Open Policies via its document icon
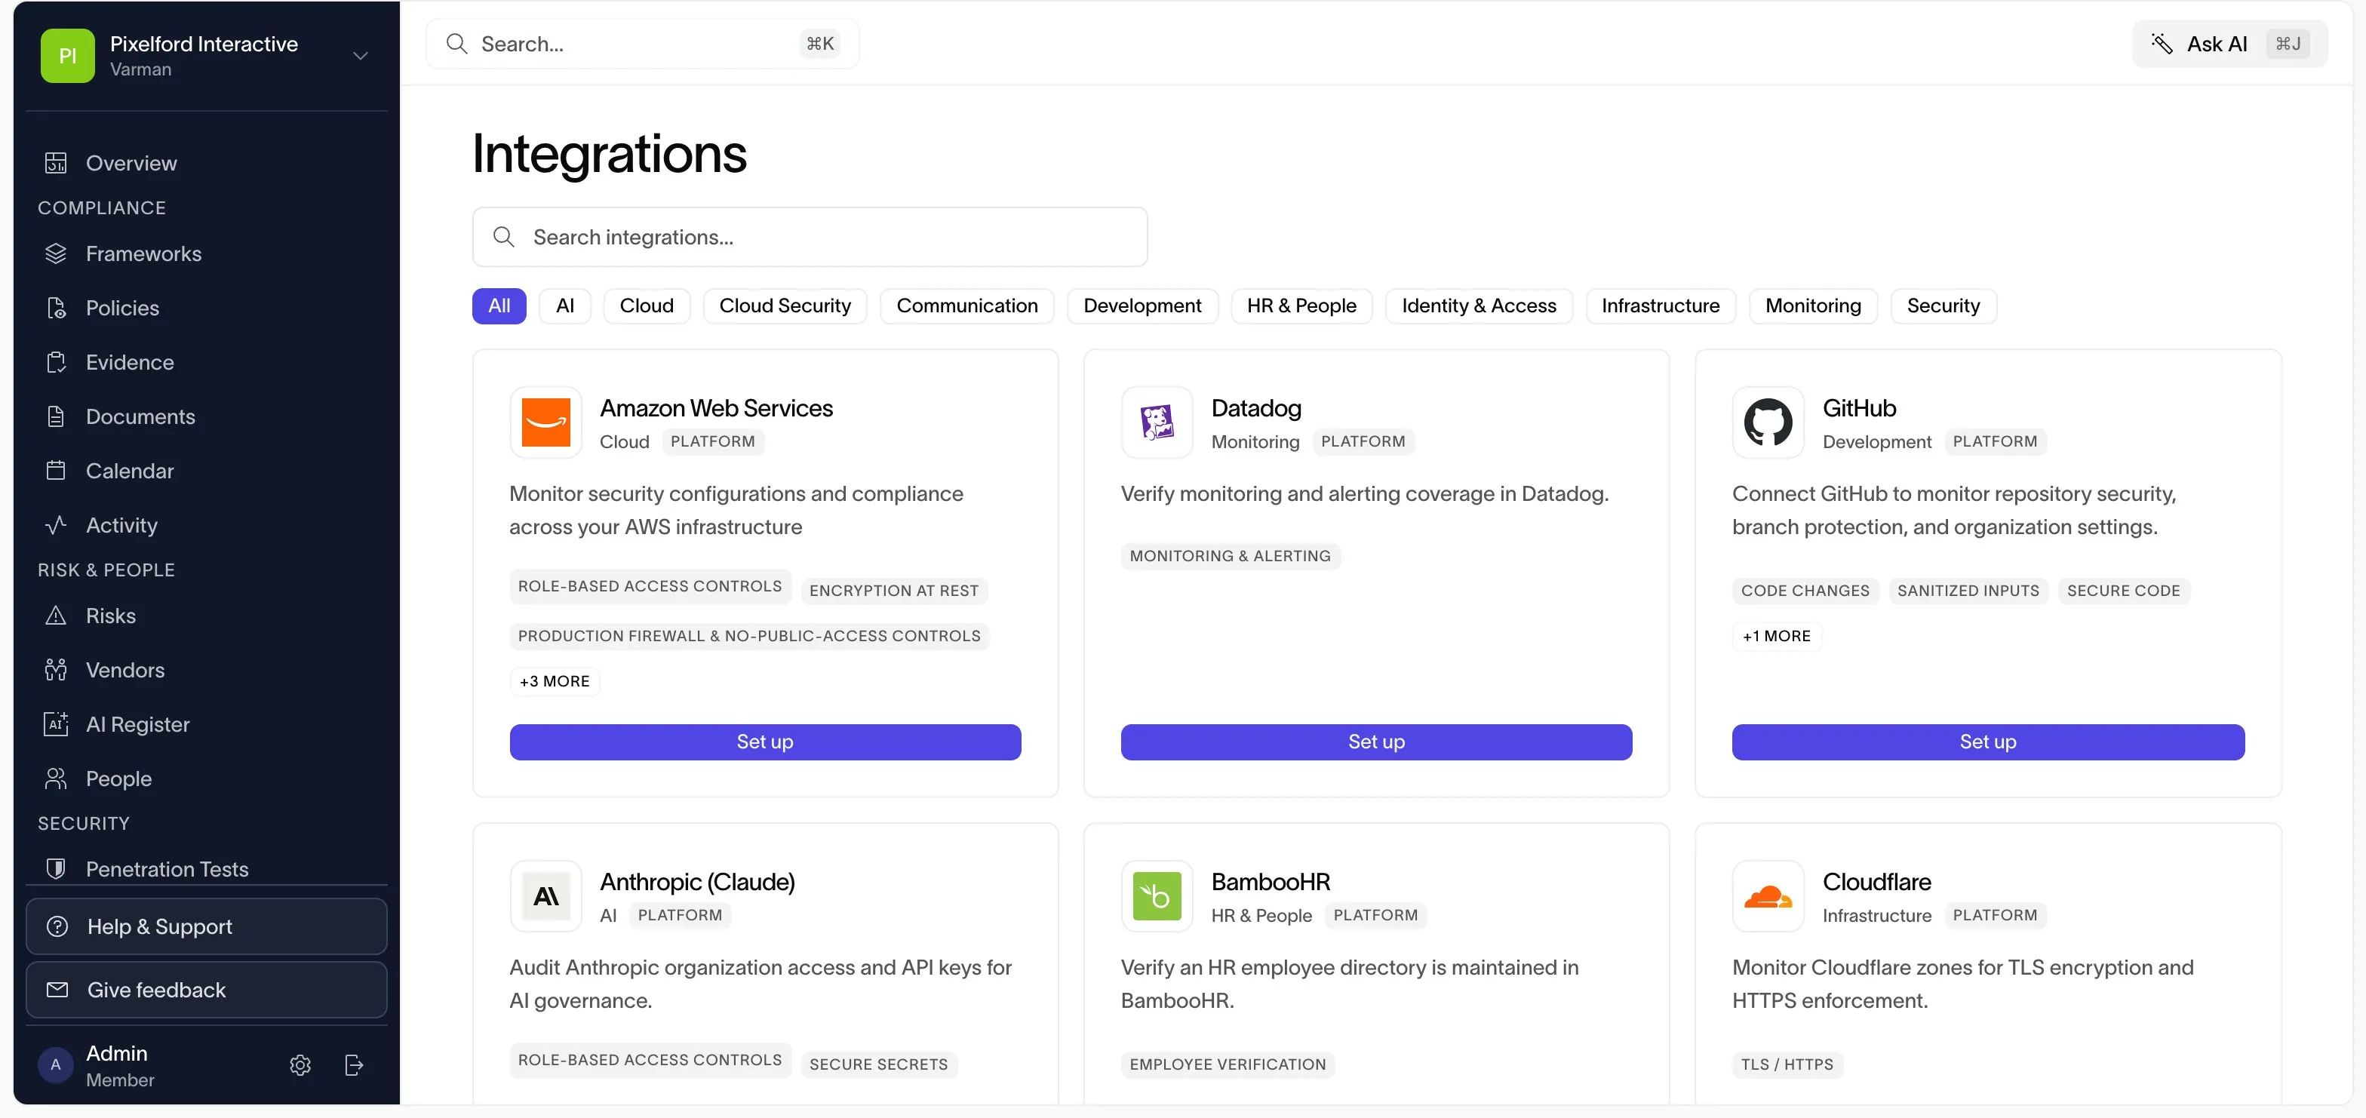Screen dimensions: 2366x1118 (56, 308)
